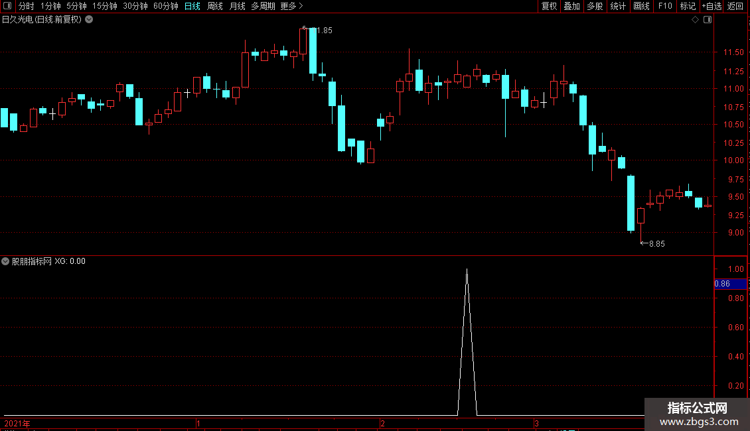Click the 8.85 low price label
The height and width of the screenshot is (431, 750).
(656, 244)
